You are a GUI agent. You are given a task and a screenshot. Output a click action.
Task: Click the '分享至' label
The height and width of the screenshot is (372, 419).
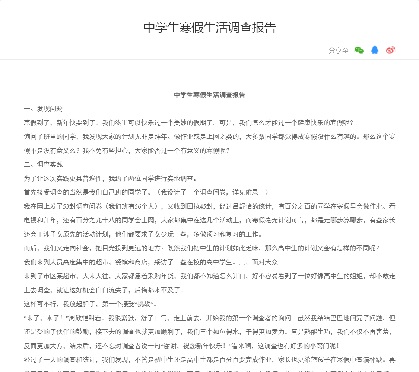[x=339, y=51]
